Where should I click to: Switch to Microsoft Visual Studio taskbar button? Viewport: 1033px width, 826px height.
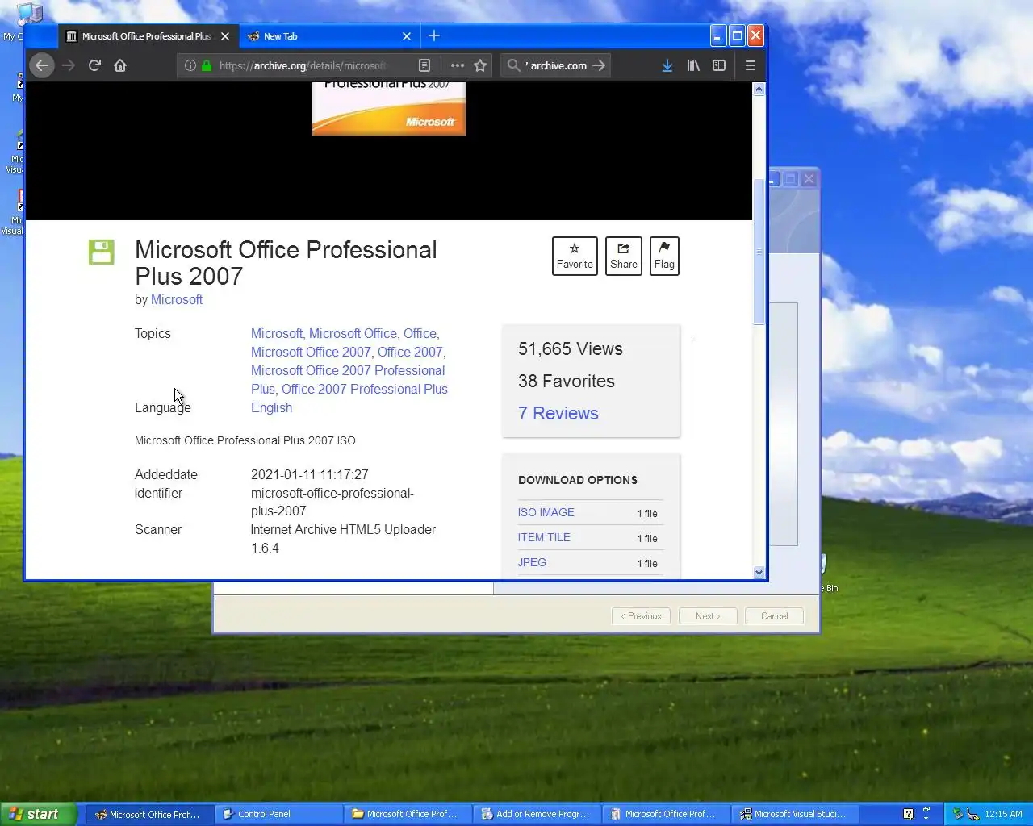[x=796, y=814]
